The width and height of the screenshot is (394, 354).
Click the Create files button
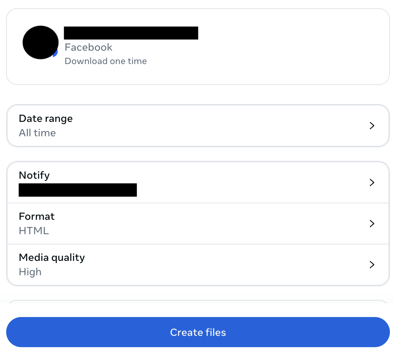click(198, 332)
